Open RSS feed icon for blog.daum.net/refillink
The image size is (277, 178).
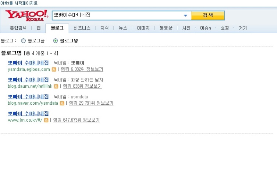pyautogui.click(x=56, y=86)
